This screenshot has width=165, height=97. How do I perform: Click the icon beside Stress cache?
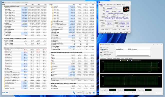coord(101,51)
